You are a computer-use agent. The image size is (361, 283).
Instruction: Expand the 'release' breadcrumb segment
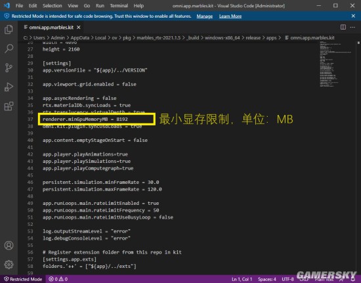tap(253, 38)
